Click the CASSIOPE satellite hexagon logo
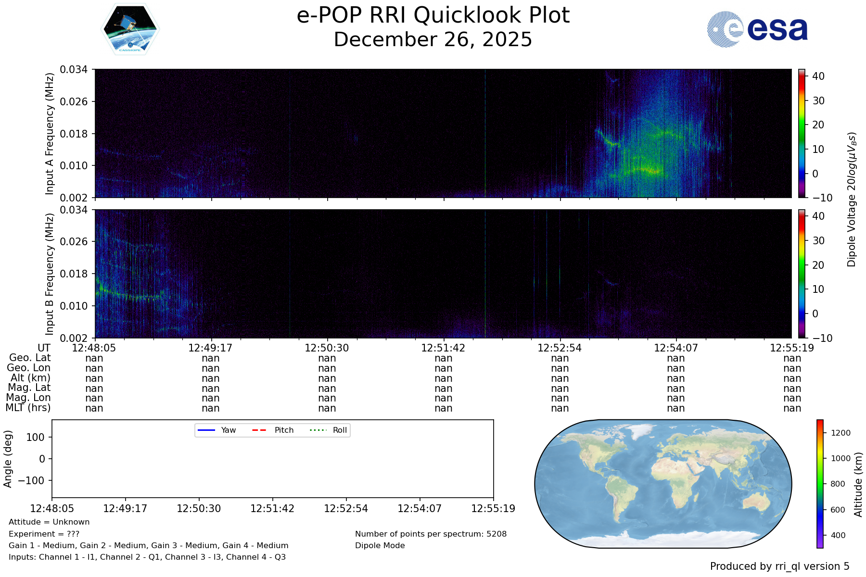 pyautogui.click(x=130, y=29)
